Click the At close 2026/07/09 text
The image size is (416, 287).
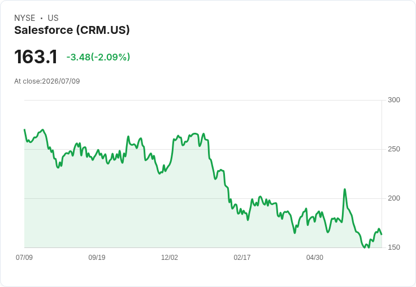[47, 81]
